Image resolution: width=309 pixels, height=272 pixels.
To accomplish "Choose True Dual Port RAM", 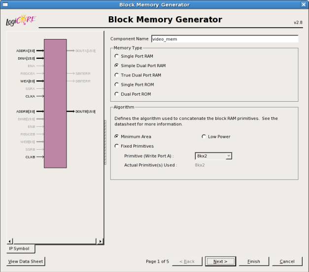I will 117,75.
